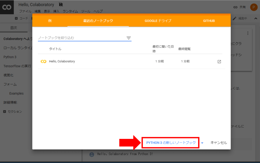Screen dimensions: 260x163
Task: Go to 詳細情報 outline item
Action: [10, 102]
